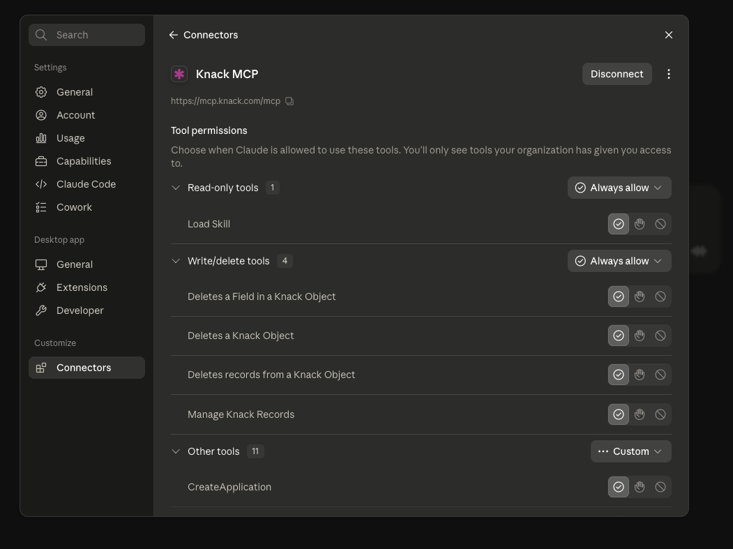Open Extensions settings

[x=86, y=287]
